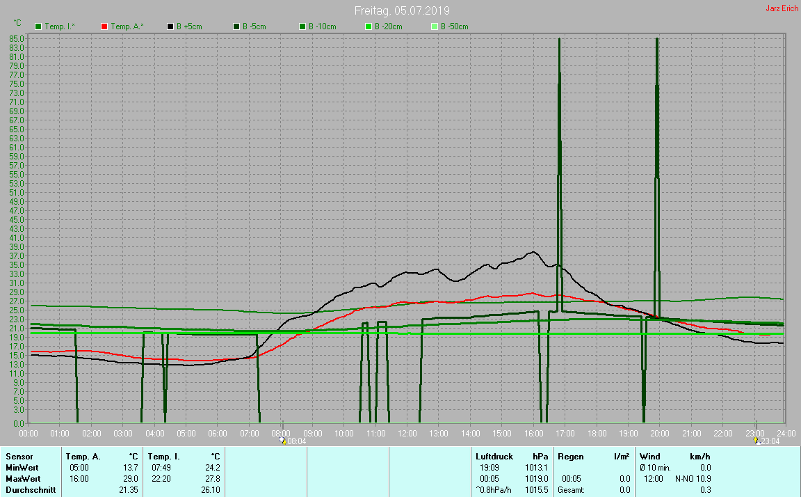Click the B -20cm legend square
This screenshot has width=801, height=497.
tap(369, 26)
